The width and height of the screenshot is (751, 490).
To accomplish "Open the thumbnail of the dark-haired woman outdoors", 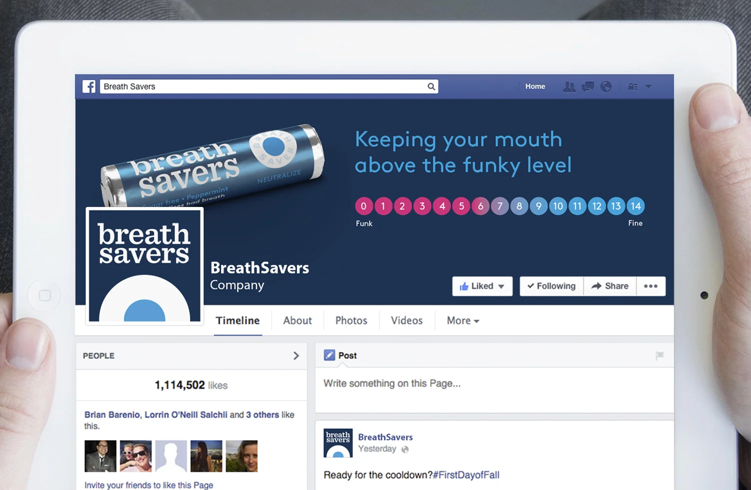I will click(x=206, y=456).
